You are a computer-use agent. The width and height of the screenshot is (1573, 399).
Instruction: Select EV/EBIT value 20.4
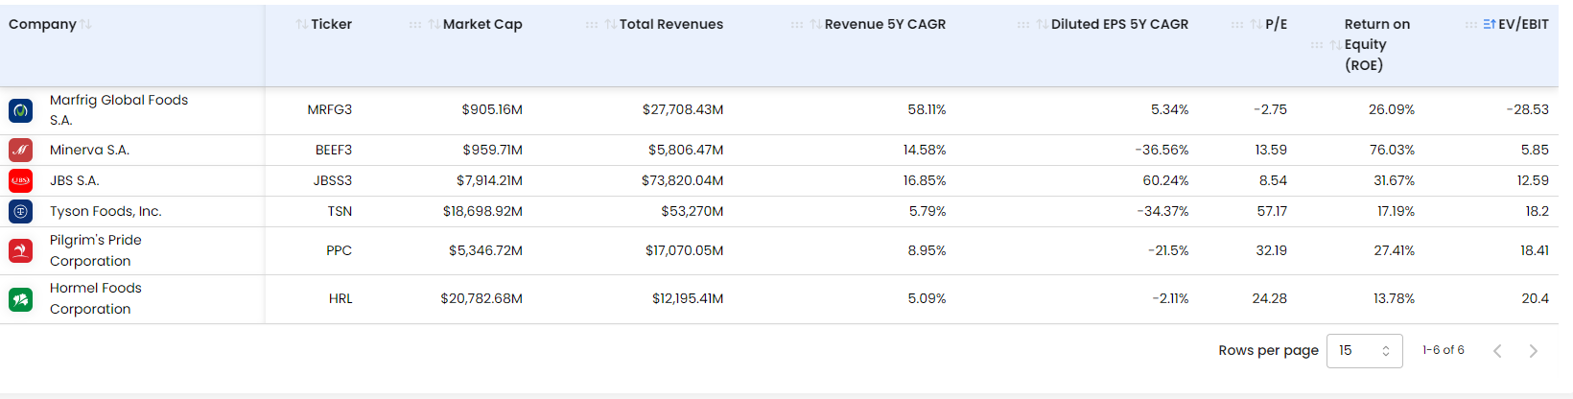click(x=1535, y=298)
